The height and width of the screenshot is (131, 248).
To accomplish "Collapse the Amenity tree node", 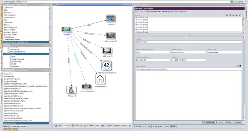I will 7,54.
